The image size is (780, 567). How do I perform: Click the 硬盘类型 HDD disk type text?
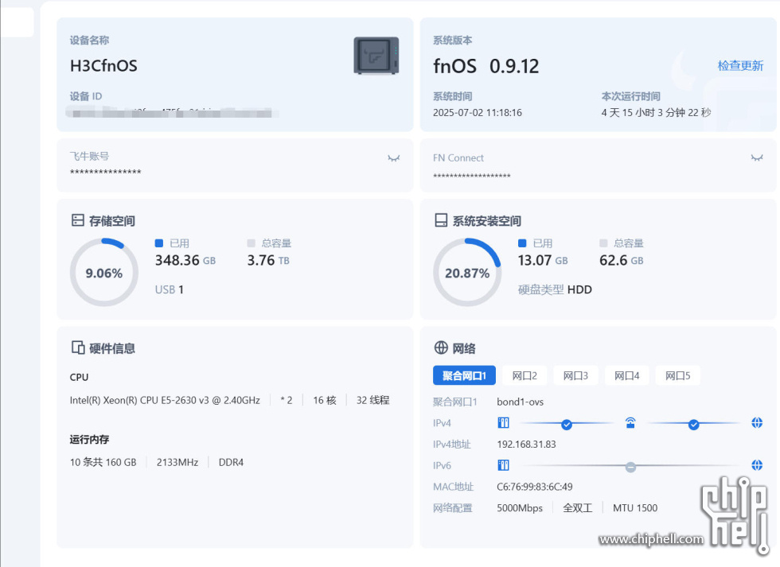tap(556, 289)
